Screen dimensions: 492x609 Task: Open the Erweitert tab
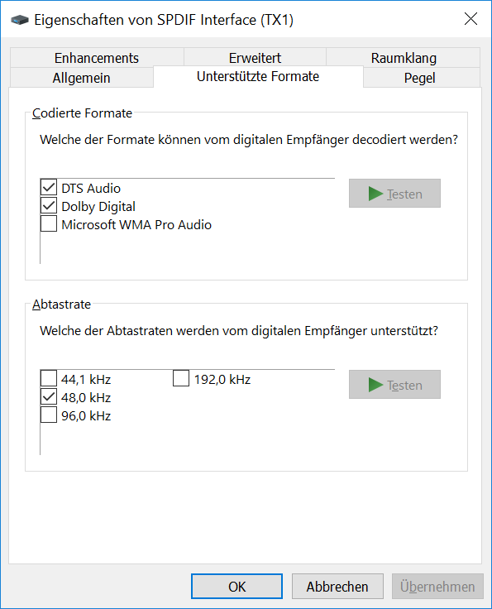(255, 57)
